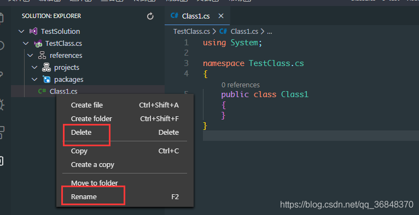
Task: Click the C# icon in the breadcrumb
Action: click(x=223, y=32)
